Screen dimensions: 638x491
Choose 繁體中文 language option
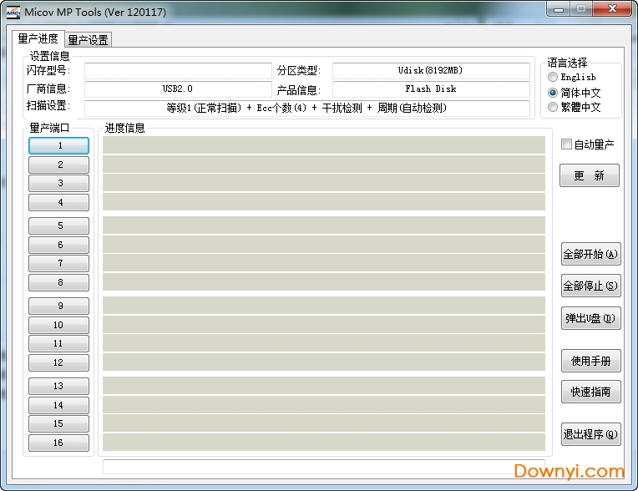click(x=552, y=107)
